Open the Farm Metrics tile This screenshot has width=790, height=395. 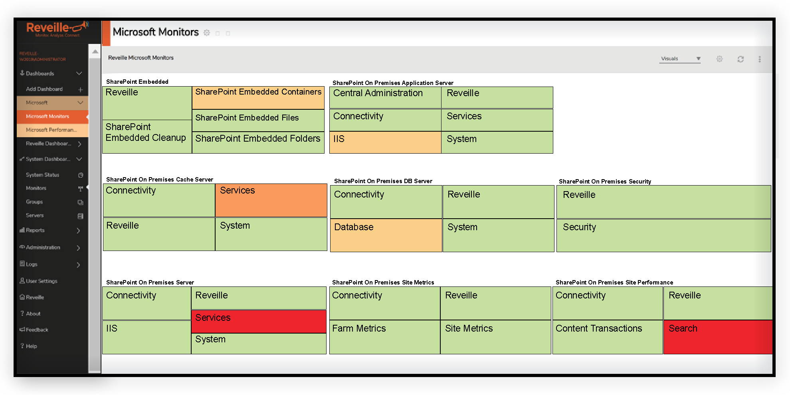[x=384, y=337]
